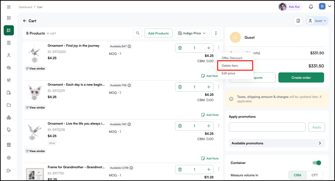Open the settings gear in sidebar
The image size is (335, 181).
pyautogui.click(x=9, y=158)
